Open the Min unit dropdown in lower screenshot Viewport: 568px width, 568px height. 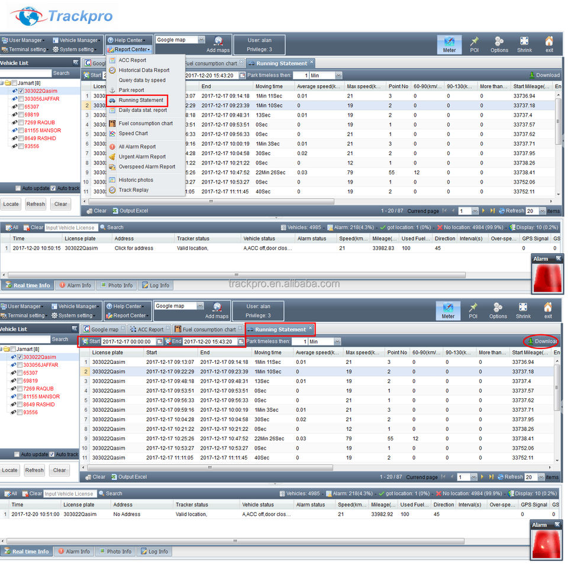click(x=337, y=341)
